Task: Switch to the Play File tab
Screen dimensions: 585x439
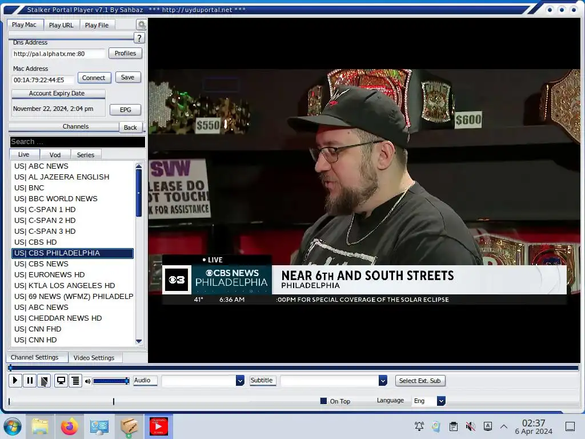Action: click(97, 25)
